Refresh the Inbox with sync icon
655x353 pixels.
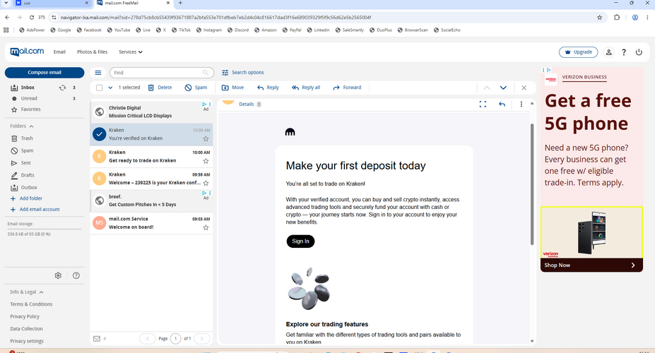click(x=63, y=88)
